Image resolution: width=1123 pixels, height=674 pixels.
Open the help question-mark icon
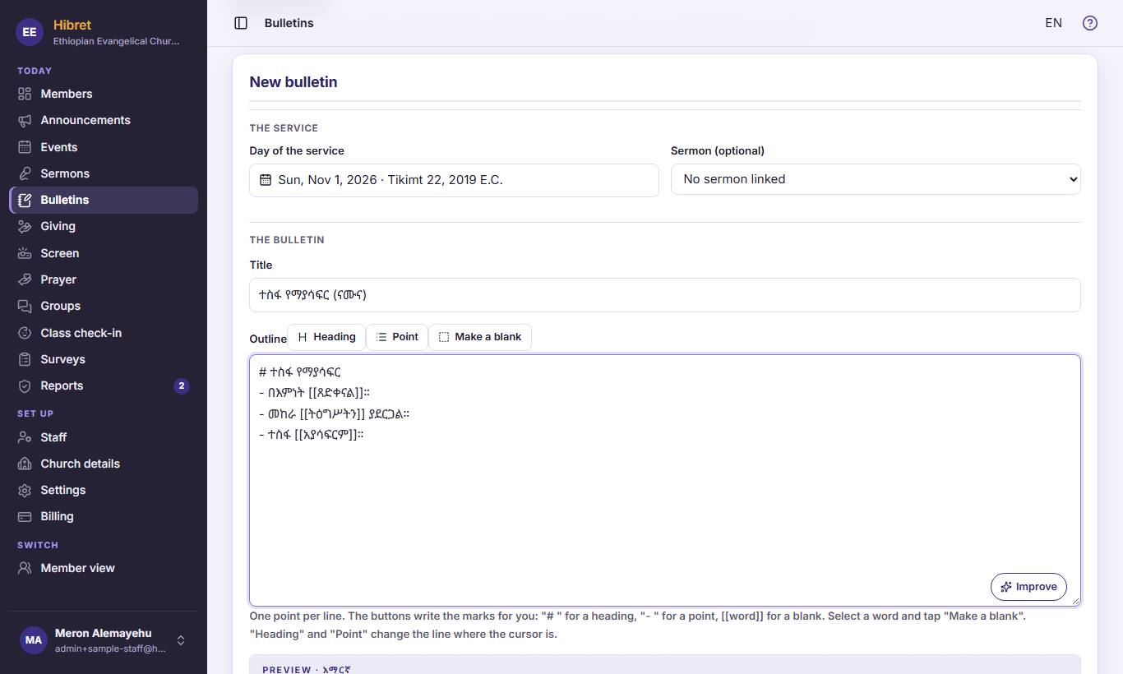pyautogui.click(x=1090, y=23)
